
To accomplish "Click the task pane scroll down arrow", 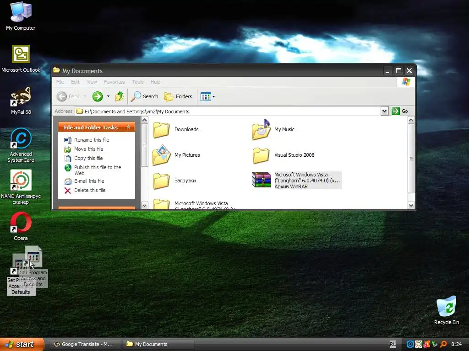I will [x=144, y=205].
